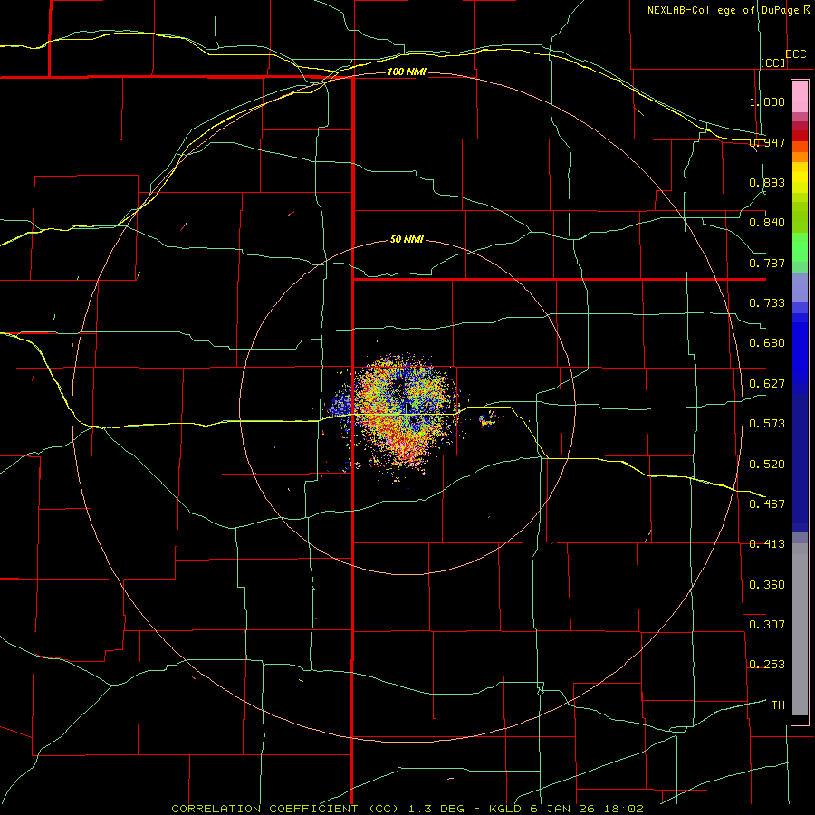The image size is (815, 815).
Task: Click the 0.253 scale label
Action: [767, 665]
